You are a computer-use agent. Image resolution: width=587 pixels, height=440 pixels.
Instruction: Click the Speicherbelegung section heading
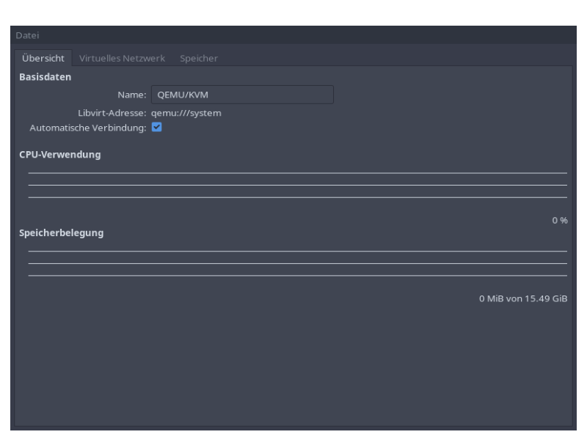61,233
